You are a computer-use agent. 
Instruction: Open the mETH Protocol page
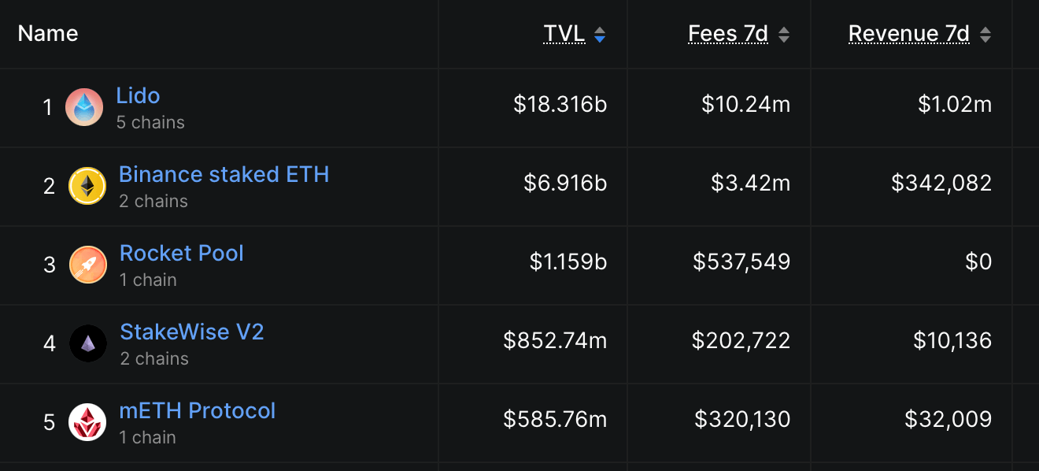198,410
